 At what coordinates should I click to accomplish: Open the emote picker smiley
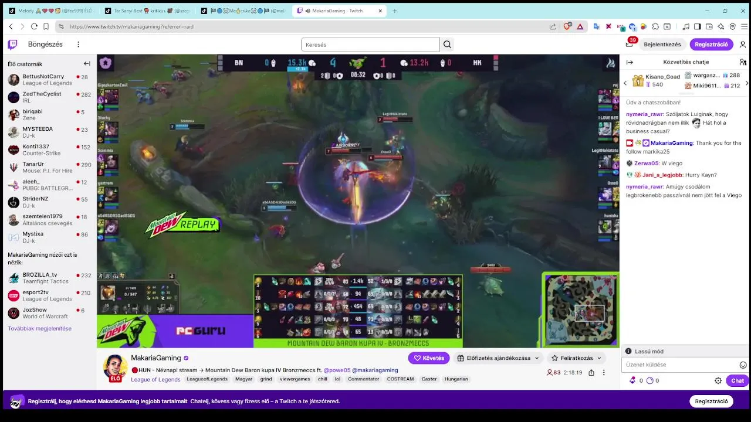(743, 365)
